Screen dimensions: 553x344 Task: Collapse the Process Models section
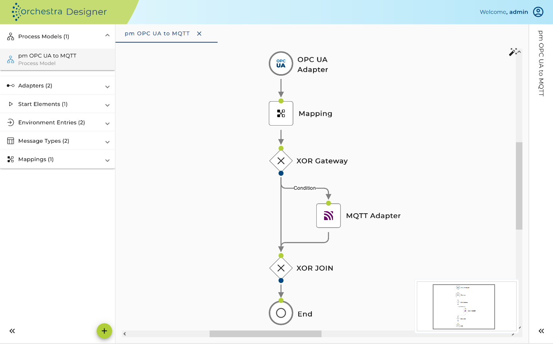(107, 36)
